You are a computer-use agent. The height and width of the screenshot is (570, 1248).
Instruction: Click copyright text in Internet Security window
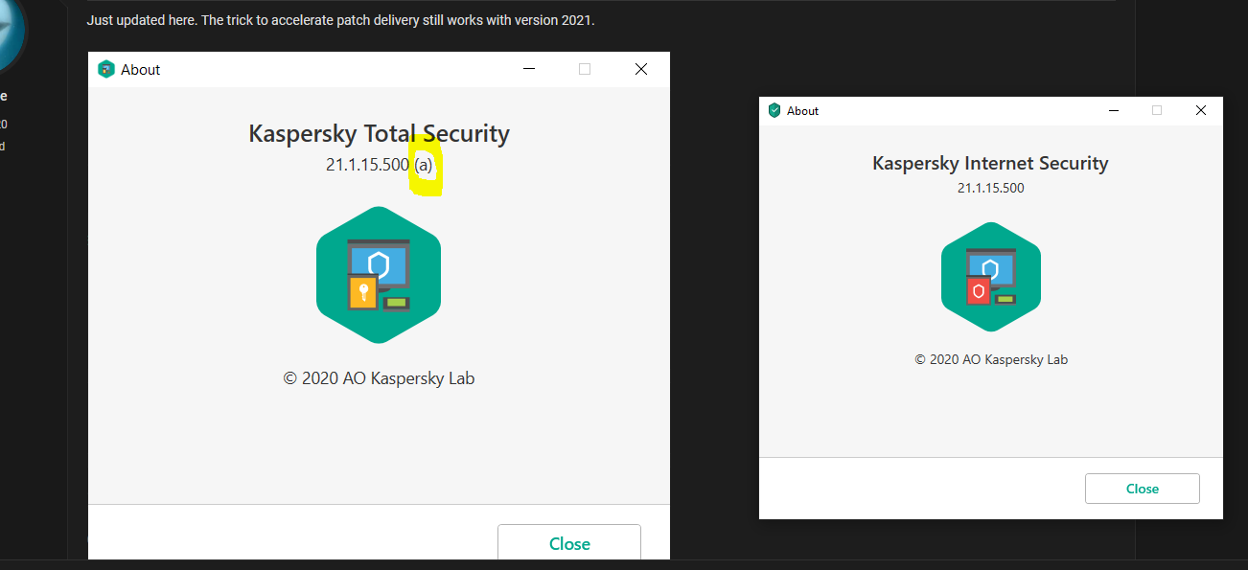(990, 359)
